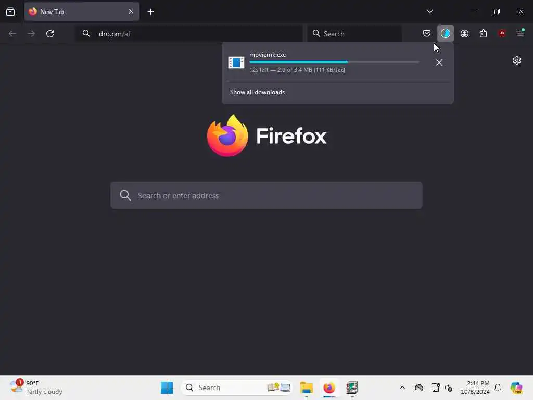Open the muted volume tray icon

[449, 387]
